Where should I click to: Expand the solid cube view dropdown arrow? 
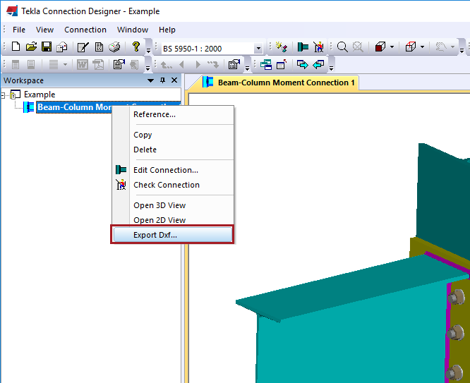[x=392, y=47]
